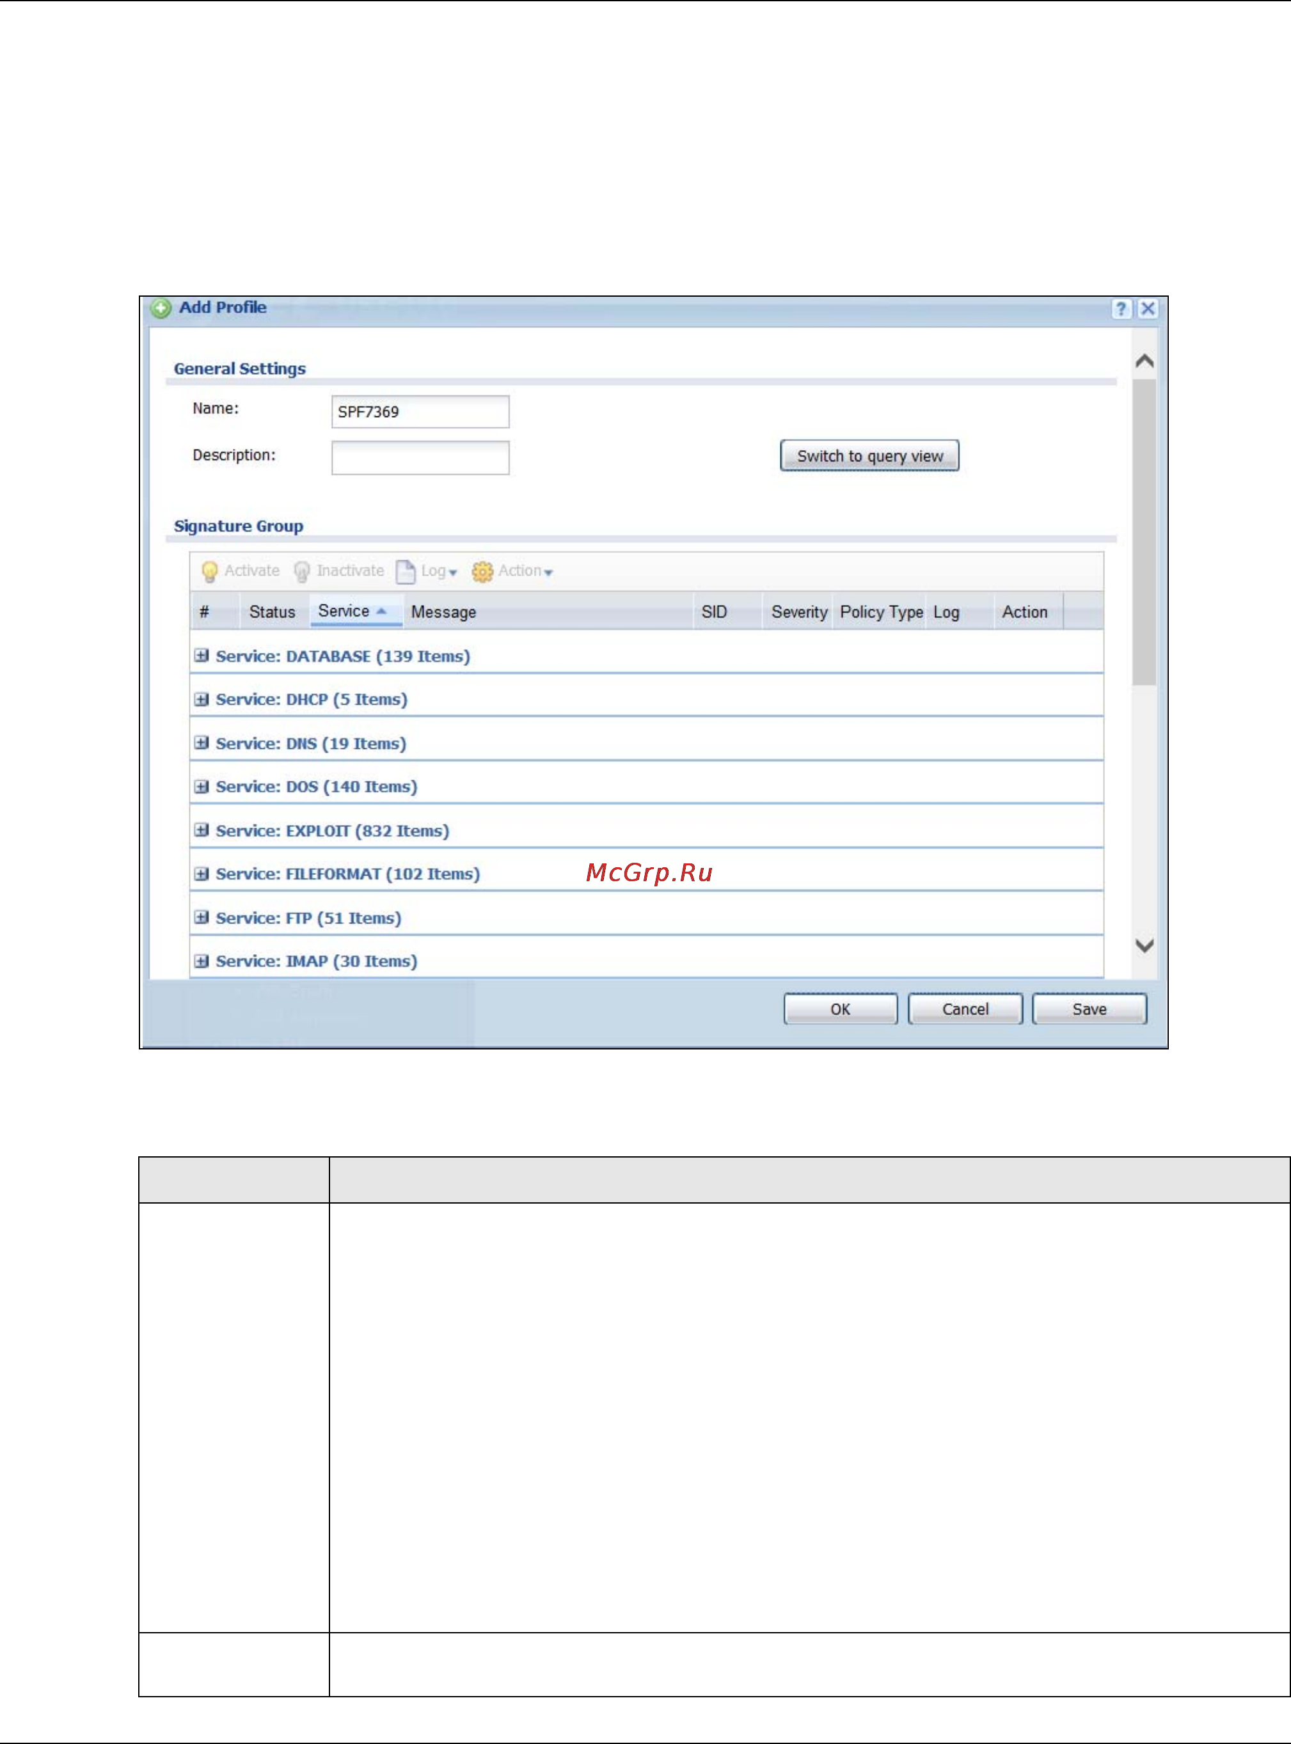The height and width of the screenshot is (1744, 1291).
Task: Expand Service: DOS group
Action: pyautogui.click(x=202, y=787)
